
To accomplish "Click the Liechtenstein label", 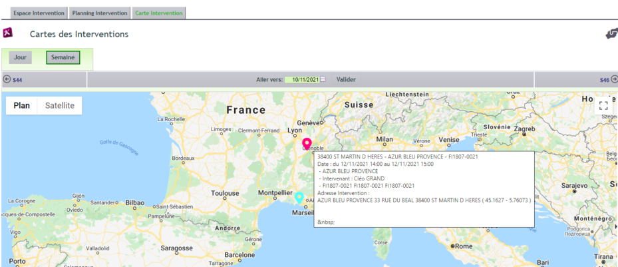I will tap(407, 95).
